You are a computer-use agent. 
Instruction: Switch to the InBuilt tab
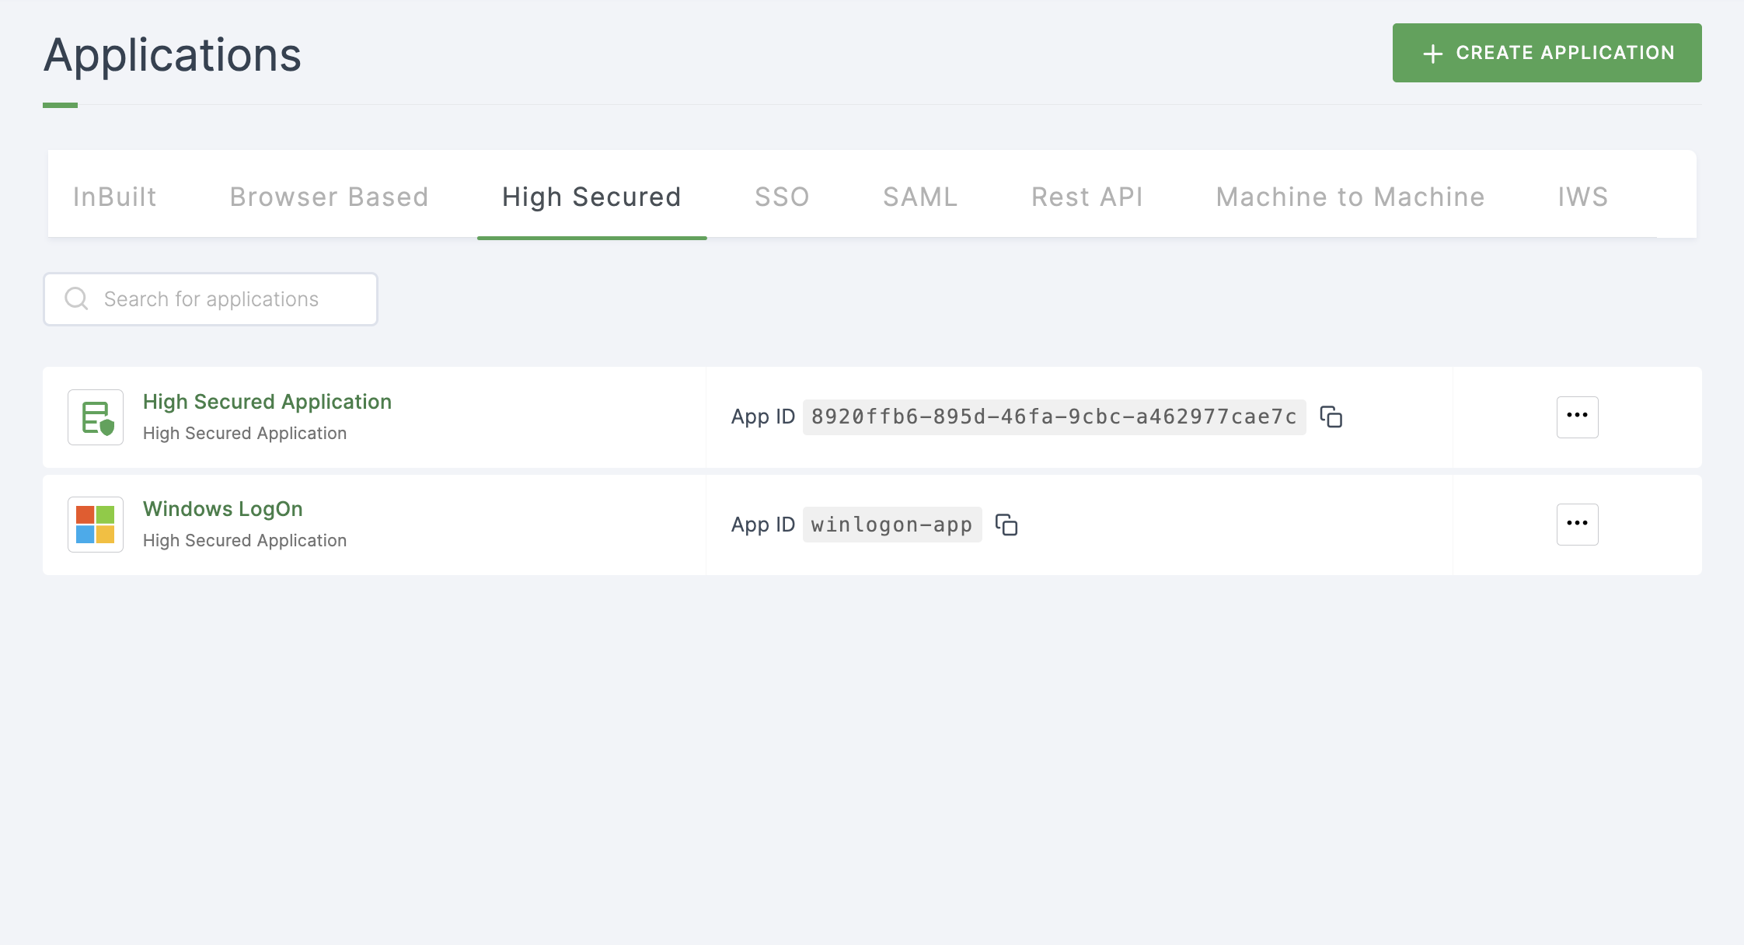click(x=115, y=197)
